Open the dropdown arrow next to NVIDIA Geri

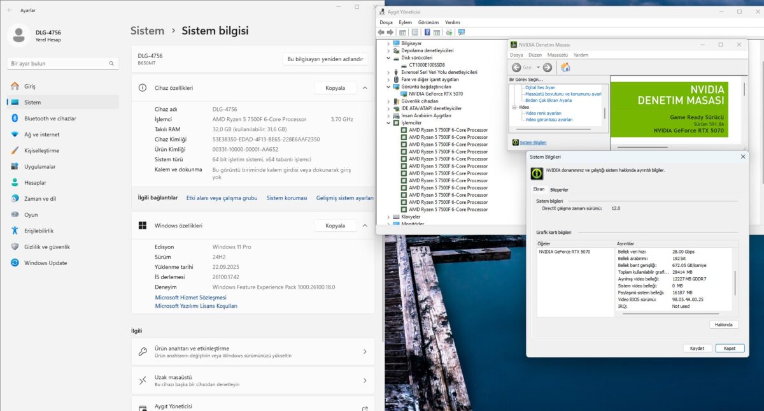click(x=538, y=68)
